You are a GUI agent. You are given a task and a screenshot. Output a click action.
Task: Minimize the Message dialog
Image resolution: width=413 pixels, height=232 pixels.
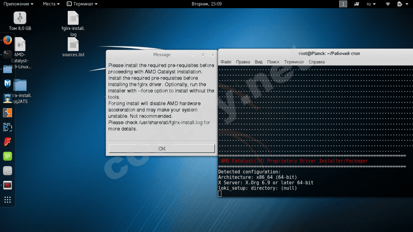click(x=193, y=54)
